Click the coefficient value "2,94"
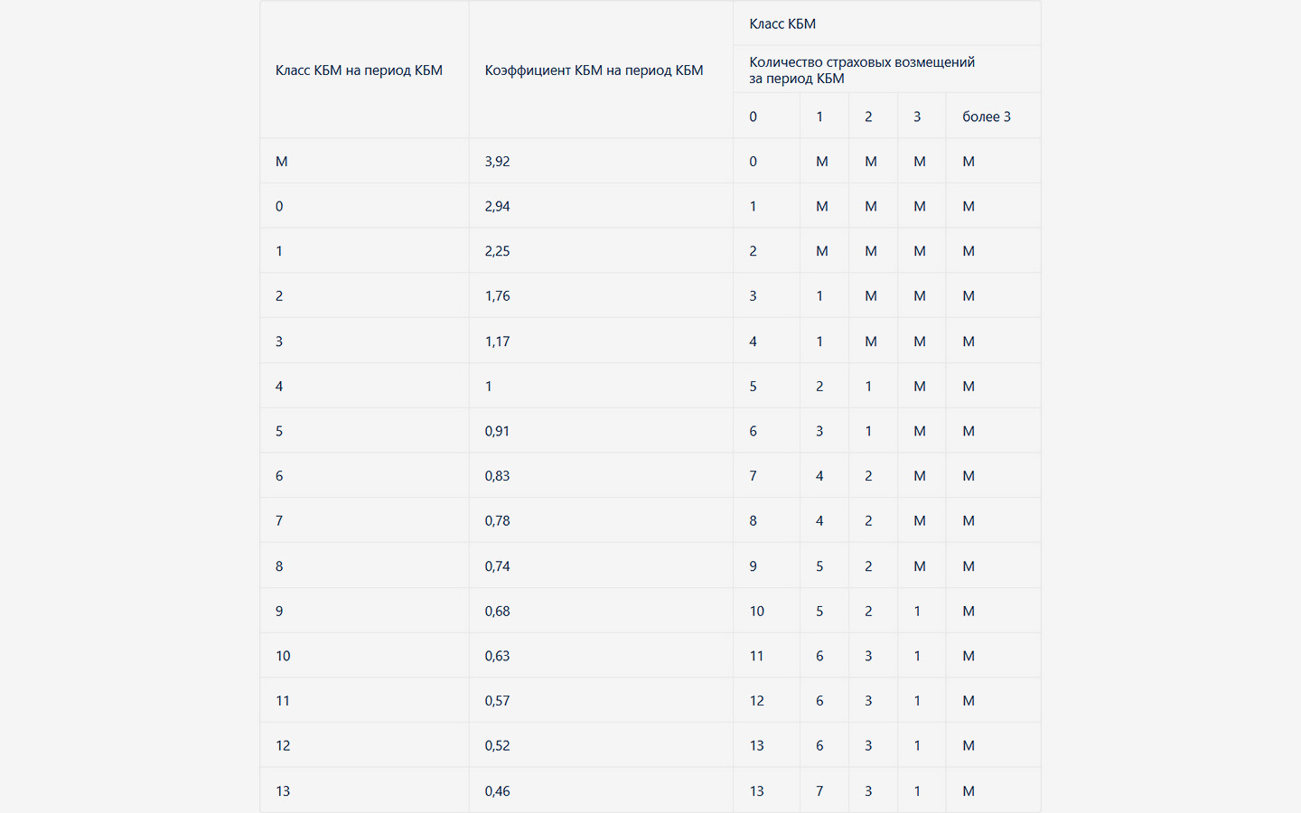1301x813 pixels. coord(497,206)
